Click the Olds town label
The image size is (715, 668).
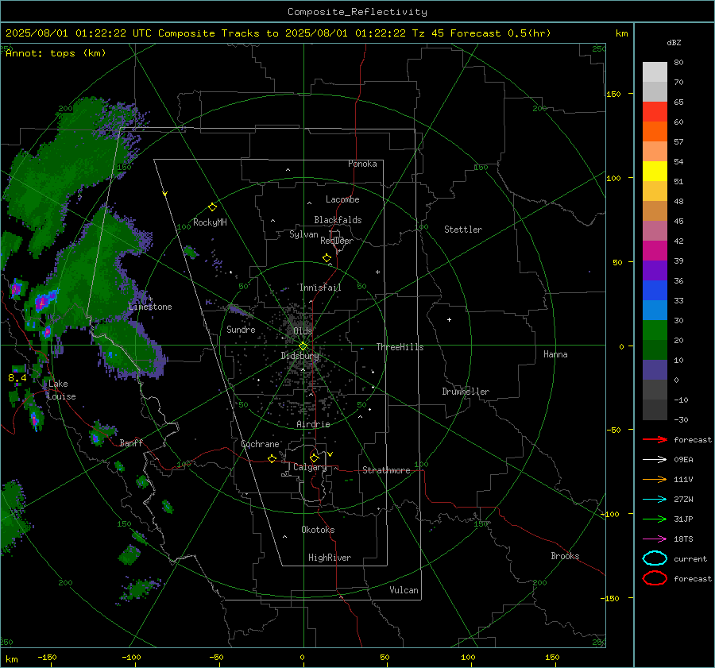(x=303, y=331)
